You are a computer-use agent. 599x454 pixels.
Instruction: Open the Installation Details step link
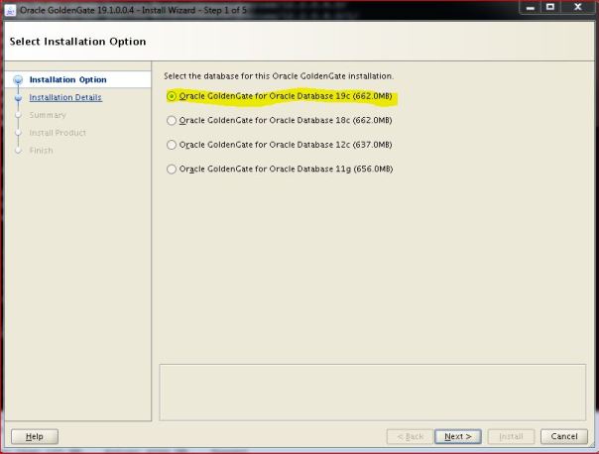65,97
